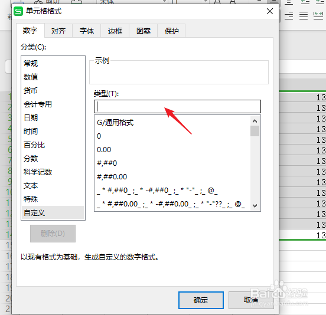Choose the 0 format in type list
This screenshot has width=326, height=315.
tap(172, 136)
